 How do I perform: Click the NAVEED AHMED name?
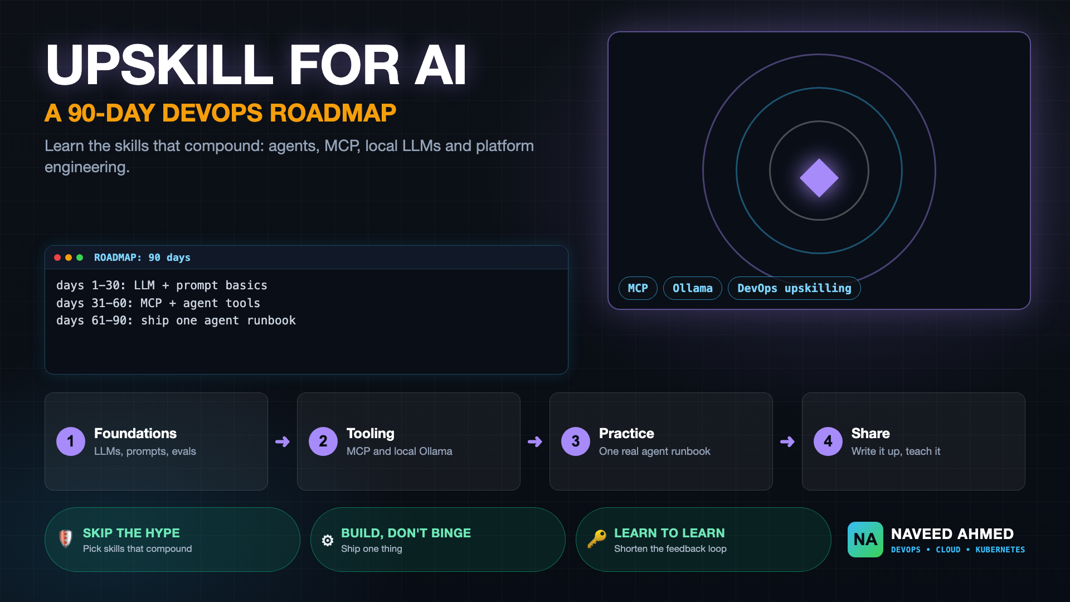point(952,534)
